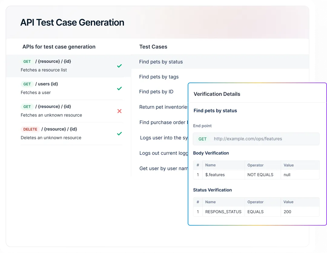Select the GET badge inside the End point field
Image resolution: width=327 pixels, height=253 pixels.
(203, 139)
